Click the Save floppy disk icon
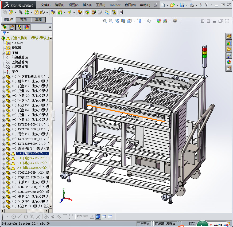Viewport: 233px width, 227px height. pyautogui.click(x=182, y=5)
